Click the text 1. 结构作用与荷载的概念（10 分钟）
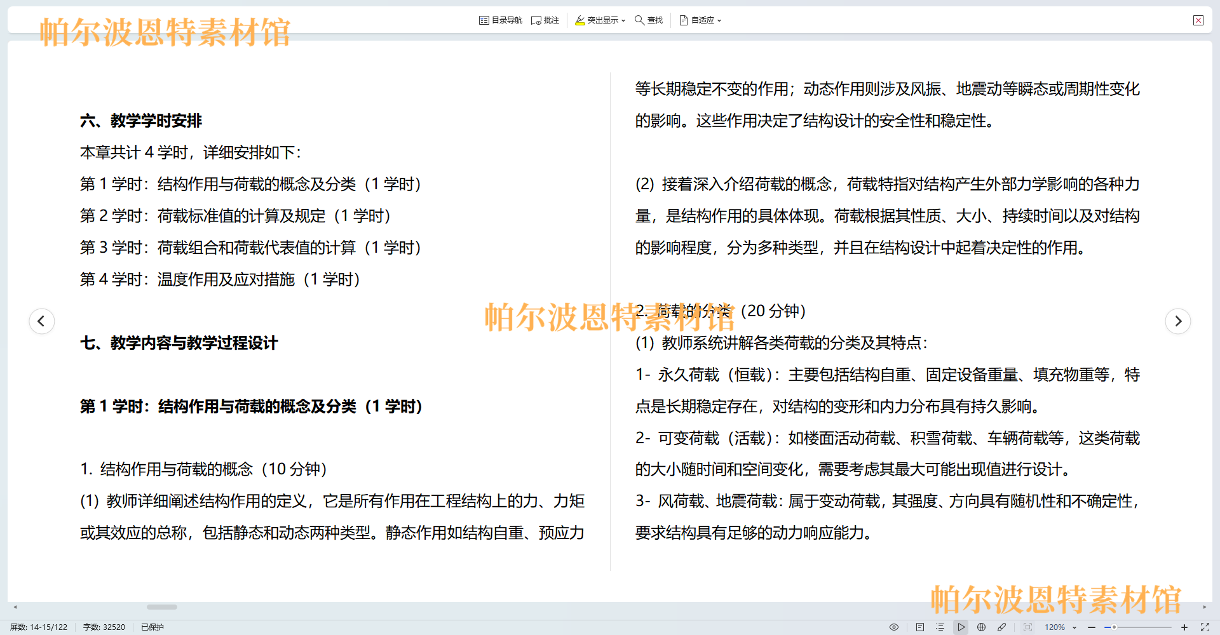This screenshot has height=635, width=1220. (204, 469)
